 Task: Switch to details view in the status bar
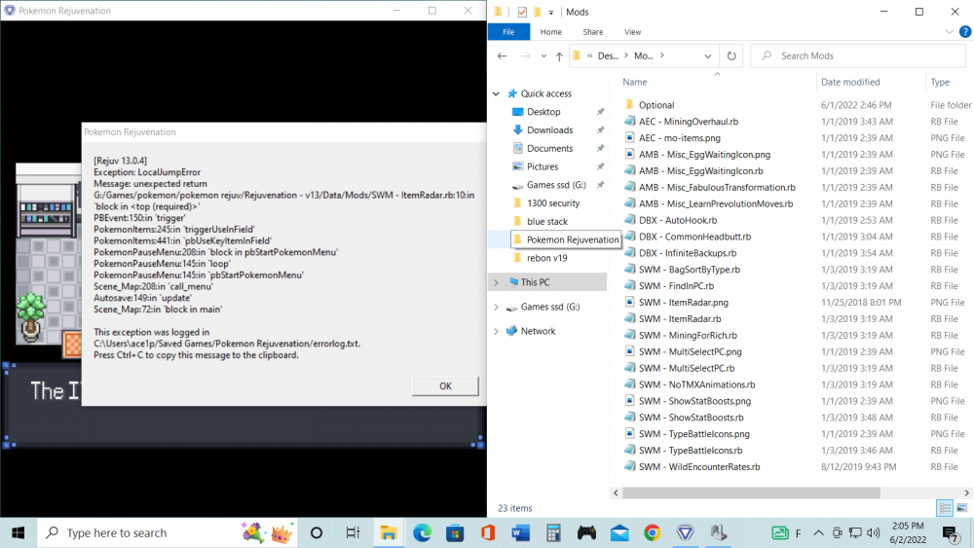[944, 508]
